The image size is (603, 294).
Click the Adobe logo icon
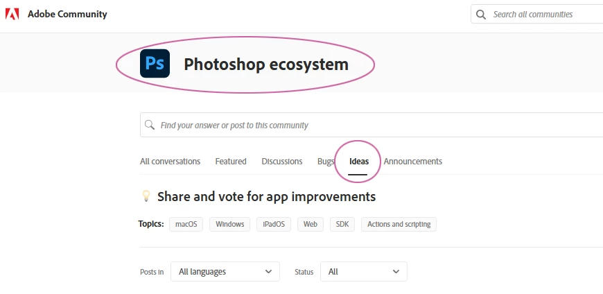[x=12, y=15]
